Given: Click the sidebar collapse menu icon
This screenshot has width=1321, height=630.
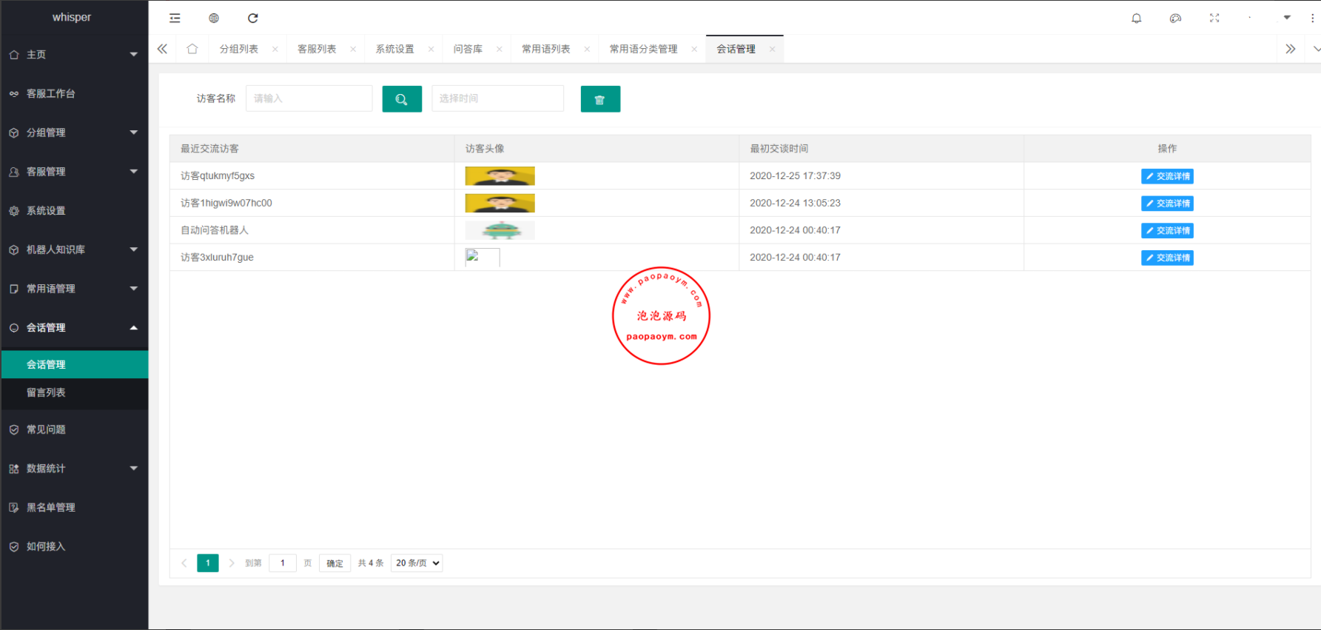Looking at the screenshot, I should tap(175, 18).
